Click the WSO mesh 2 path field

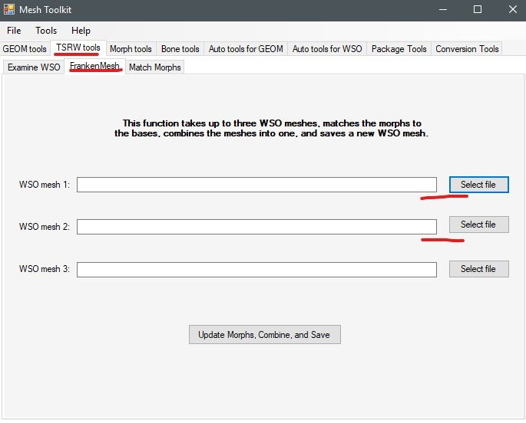tap(256, 227)
